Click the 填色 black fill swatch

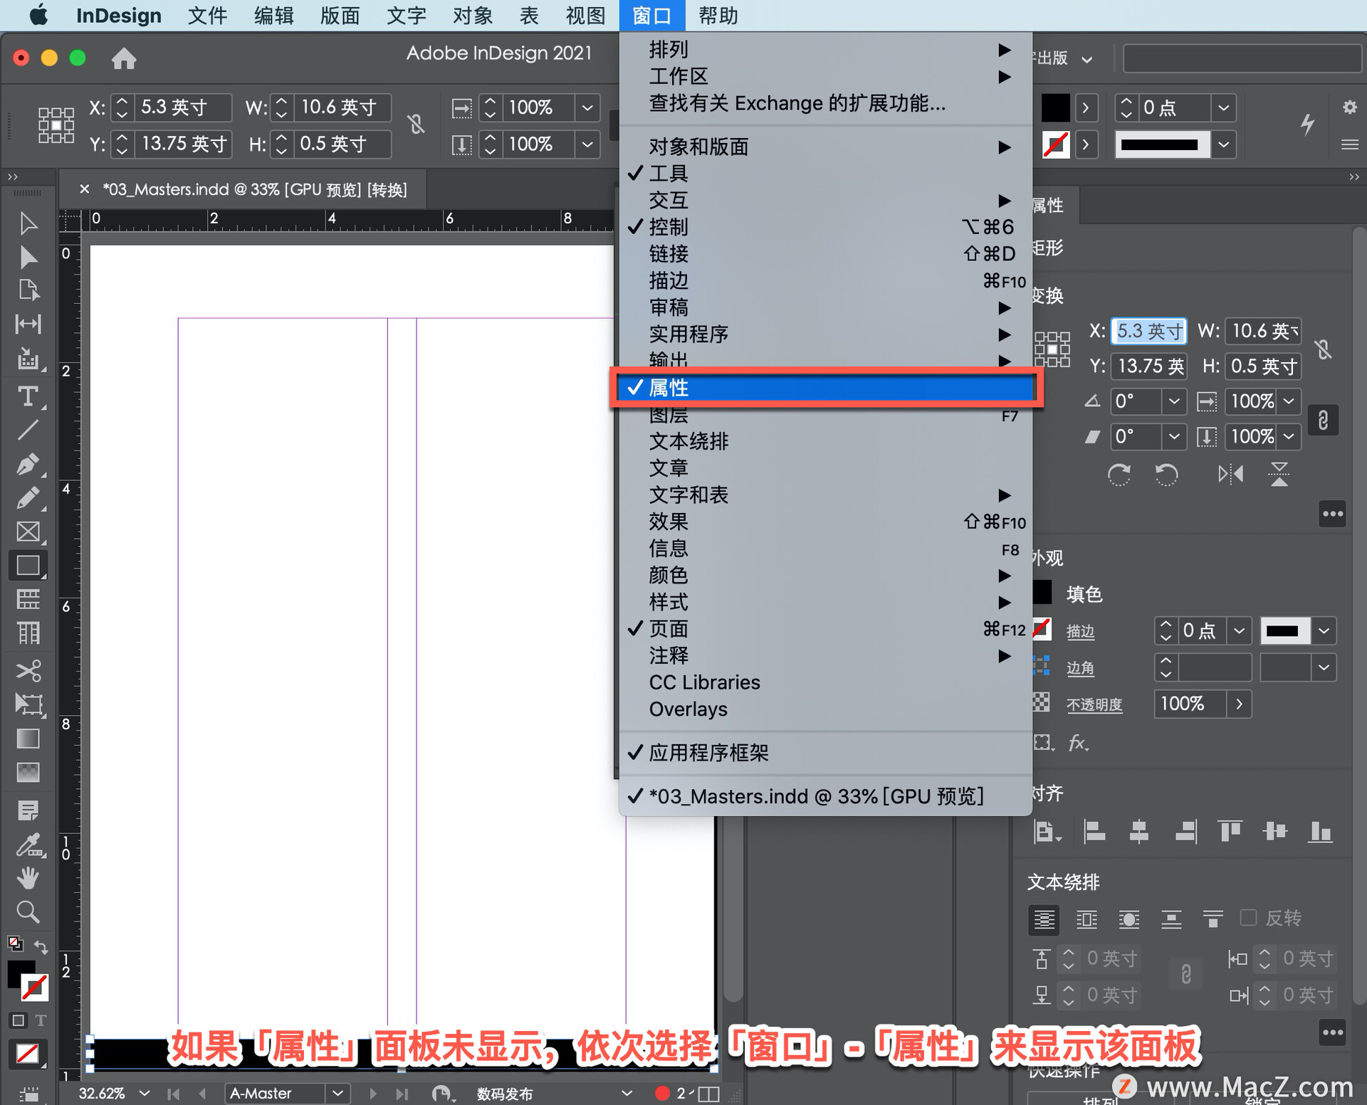pyautogui.click(x=1042, y=593)
